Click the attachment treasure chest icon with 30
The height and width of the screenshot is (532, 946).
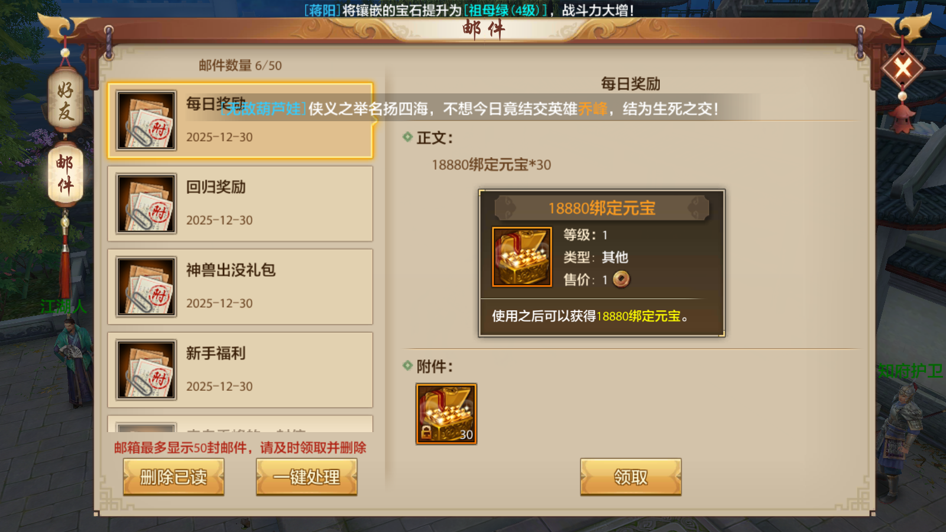(x=446, y=414)
